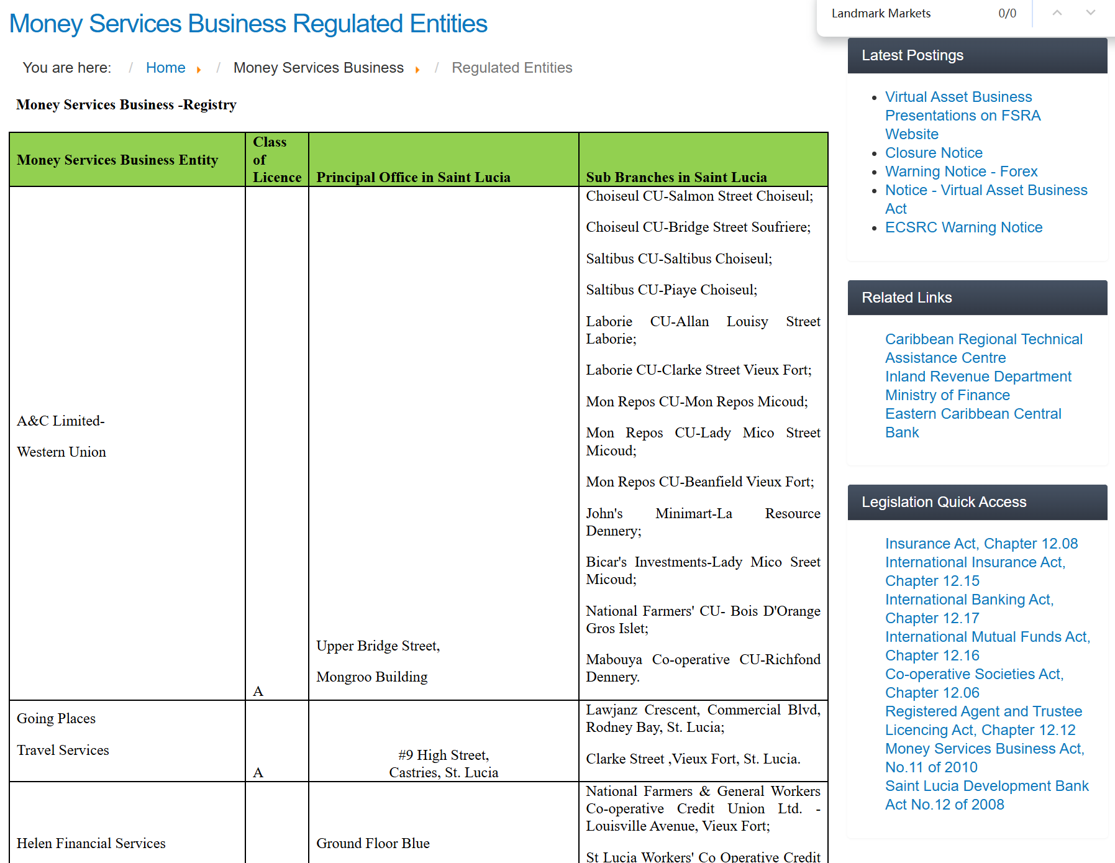Select 'Saltibus CU-Piaye Choiseul;' branch

671,290
